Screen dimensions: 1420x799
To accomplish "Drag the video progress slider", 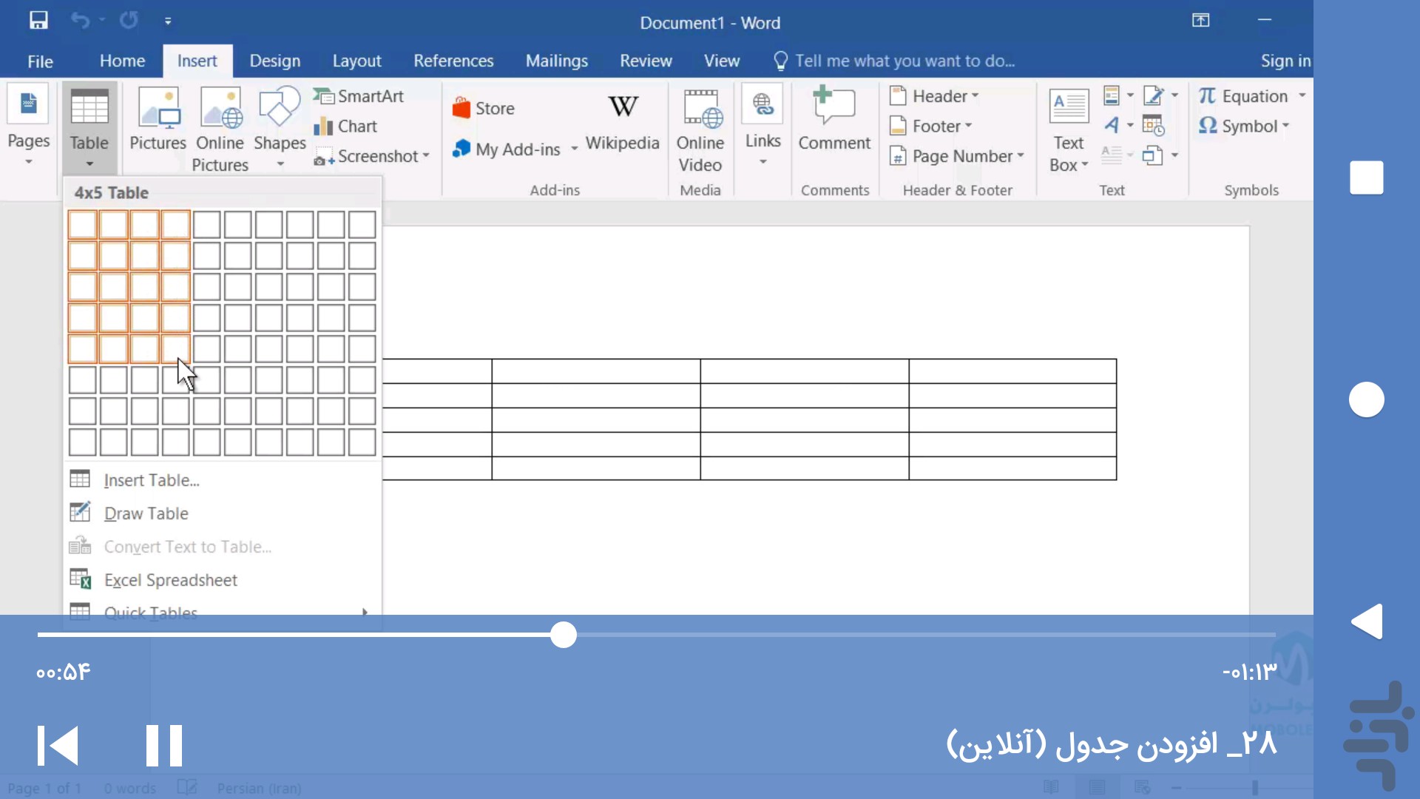I will [563, 634].
